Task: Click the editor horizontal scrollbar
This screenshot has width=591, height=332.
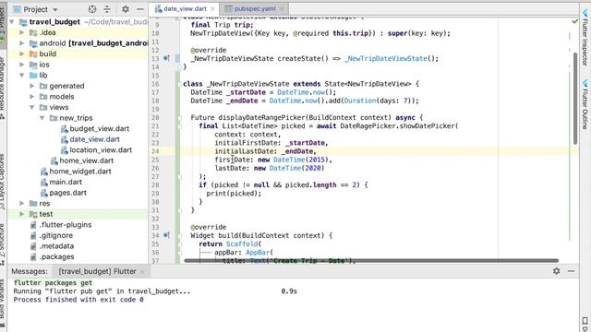Action: pos(371,260)
